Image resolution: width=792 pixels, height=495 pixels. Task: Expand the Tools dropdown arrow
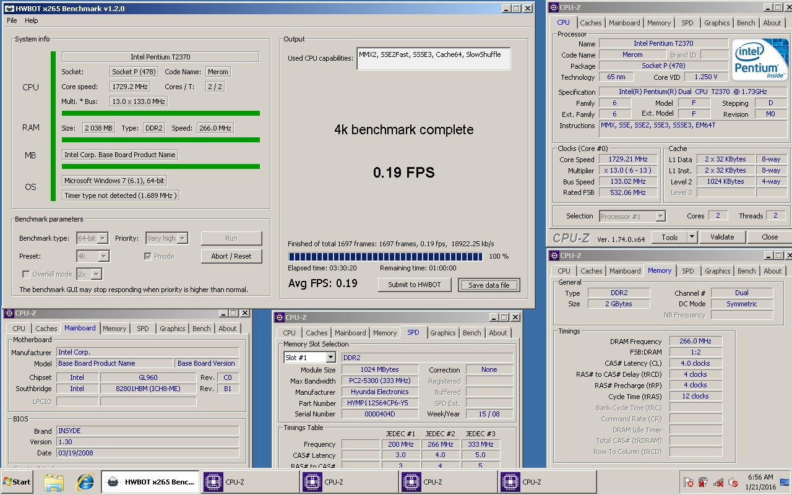tap(692, 237)
